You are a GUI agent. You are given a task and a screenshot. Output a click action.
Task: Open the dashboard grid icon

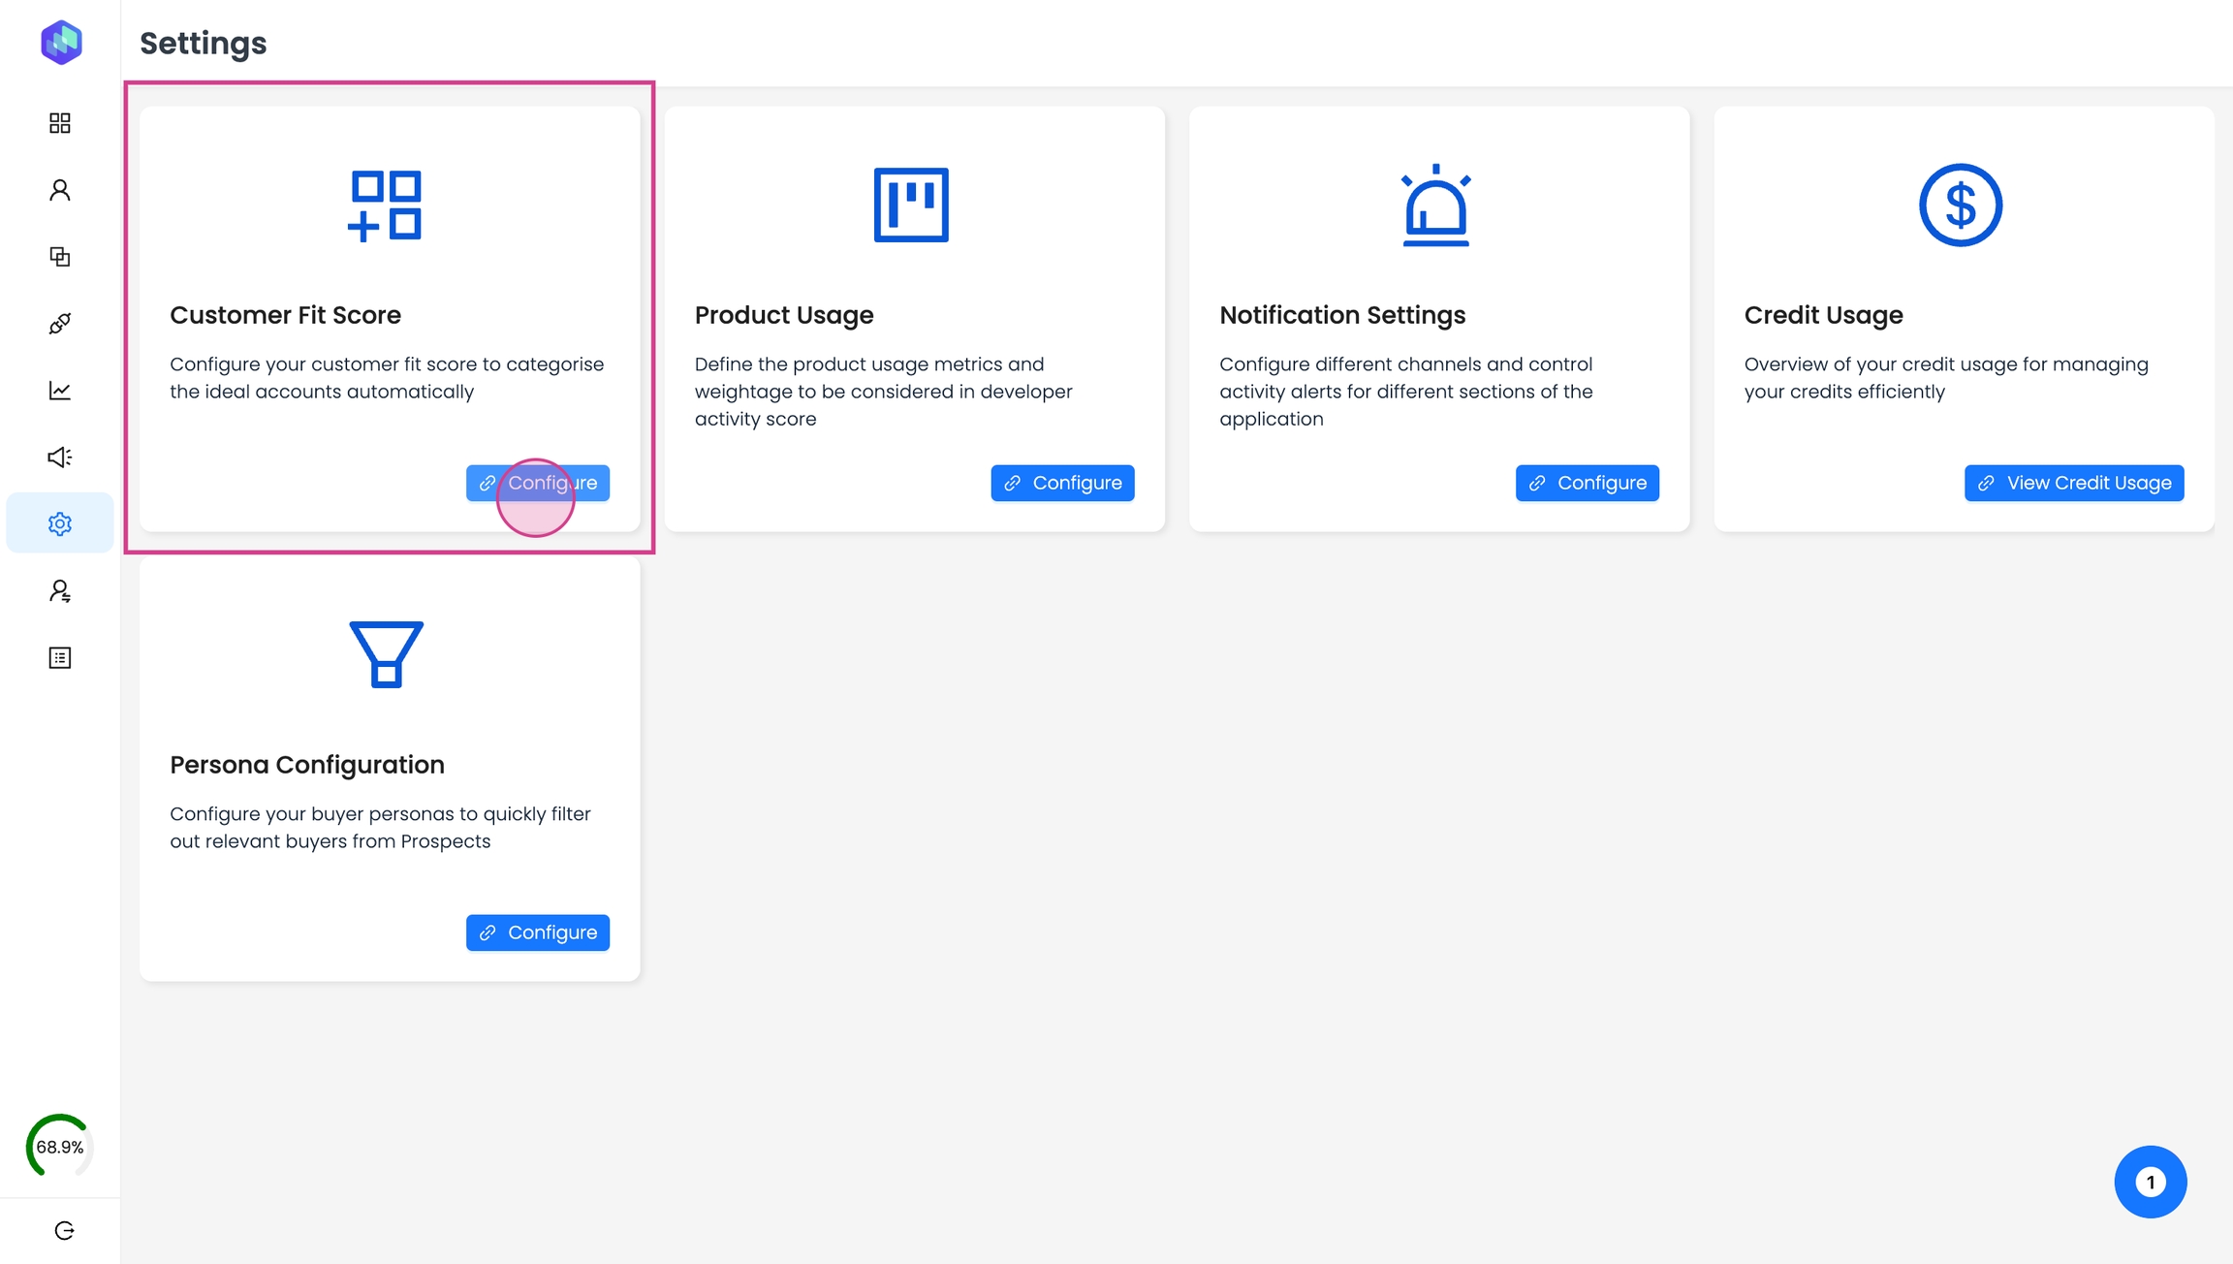tap(60, 123)
